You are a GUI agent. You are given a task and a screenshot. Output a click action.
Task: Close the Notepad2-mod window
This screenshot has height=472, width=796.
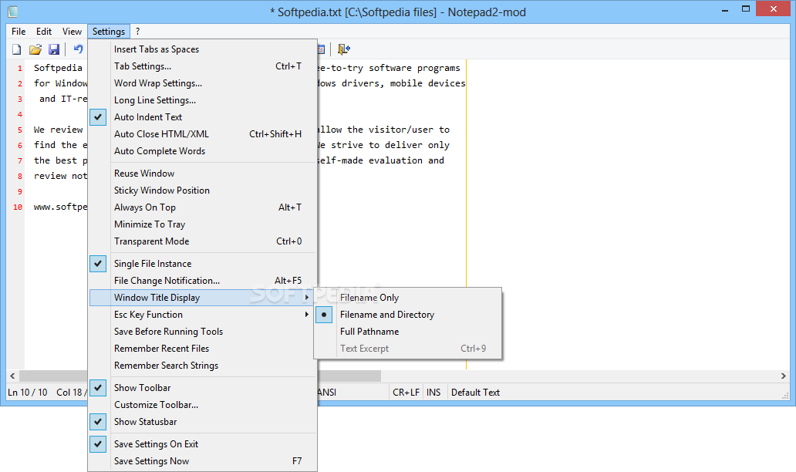pyautogui.click(x=773, y=8)
